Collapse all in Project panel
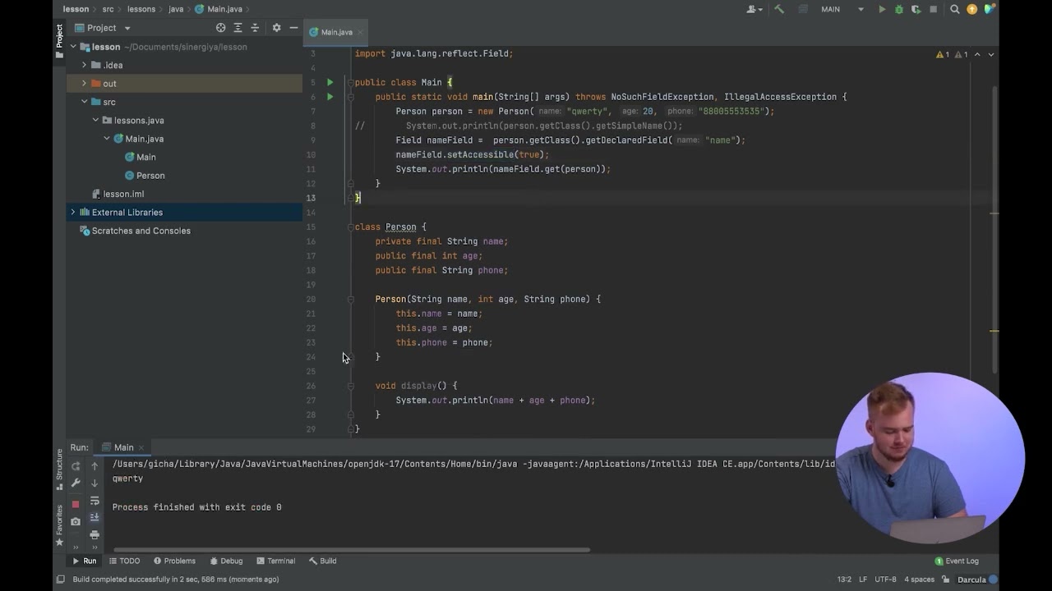 (x=255, y=27)
